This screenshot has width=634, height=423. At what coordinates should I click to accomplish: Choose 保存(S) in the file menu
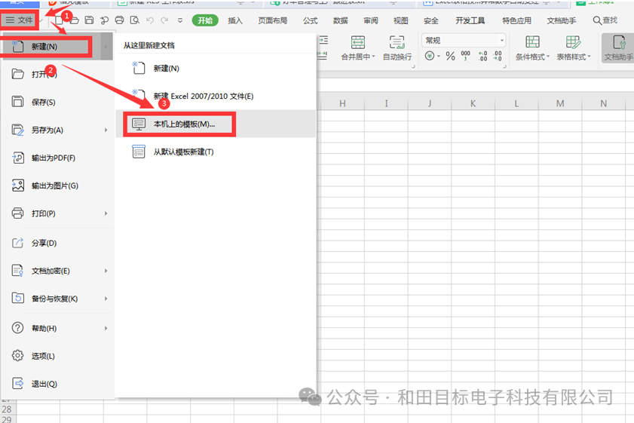pyautogui.click(x=57, y=103)
